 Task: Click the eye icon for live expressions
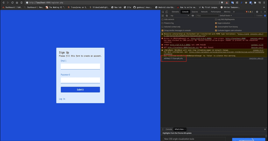tap(192, 16)
